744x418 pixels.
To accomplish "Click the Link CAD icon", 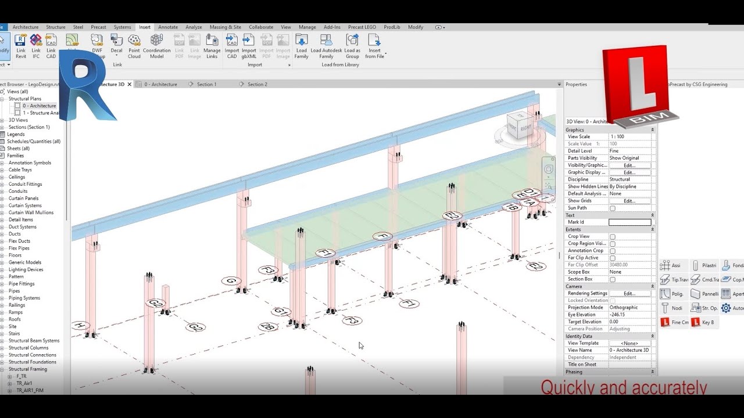I will (x=51, y=46).
